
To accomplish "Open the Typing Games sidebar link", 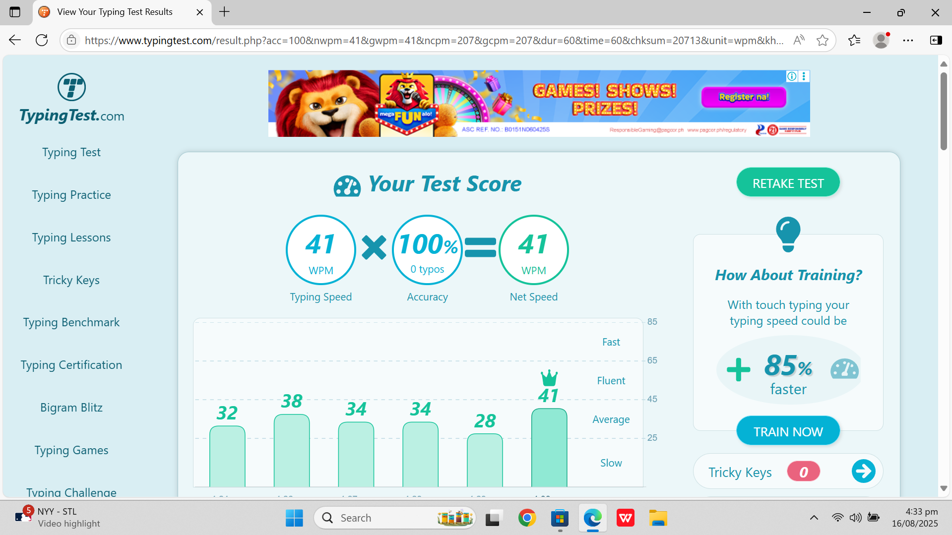I will coord(71,450).
